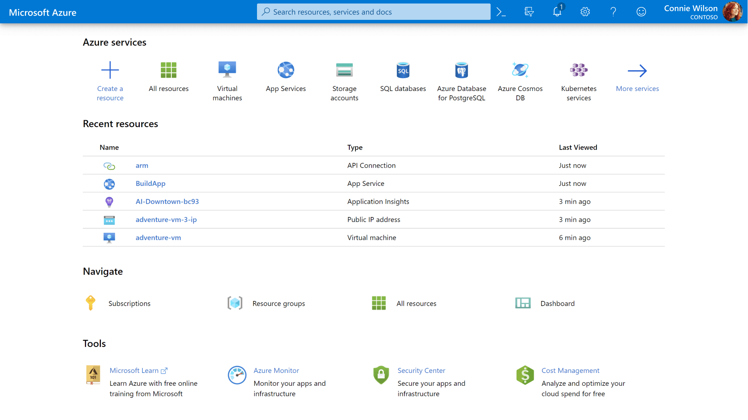
Task: Click the Search resources input field
Action: click(x=373, y=11)
